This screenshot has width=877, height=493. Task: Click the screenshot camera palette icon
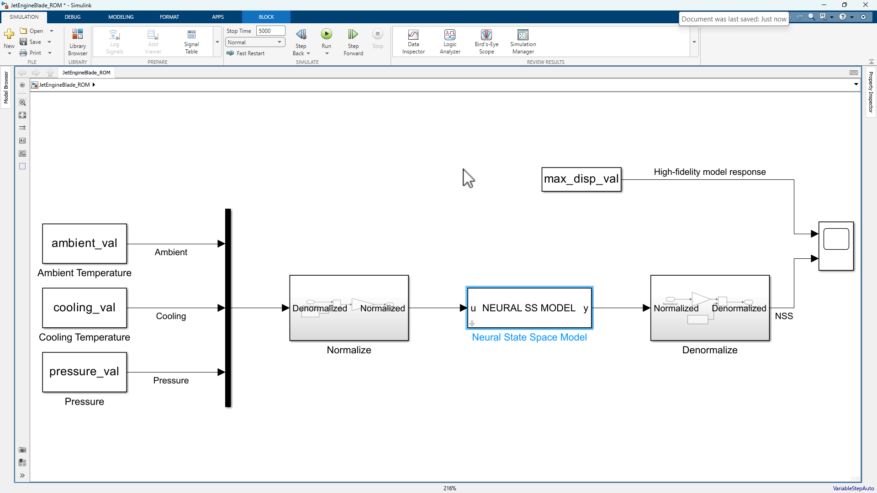tap(22, 450)
